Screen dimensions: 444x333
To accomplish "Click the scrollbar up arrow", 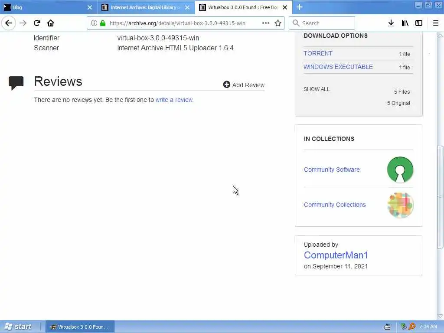I will (x=440, y=36).
